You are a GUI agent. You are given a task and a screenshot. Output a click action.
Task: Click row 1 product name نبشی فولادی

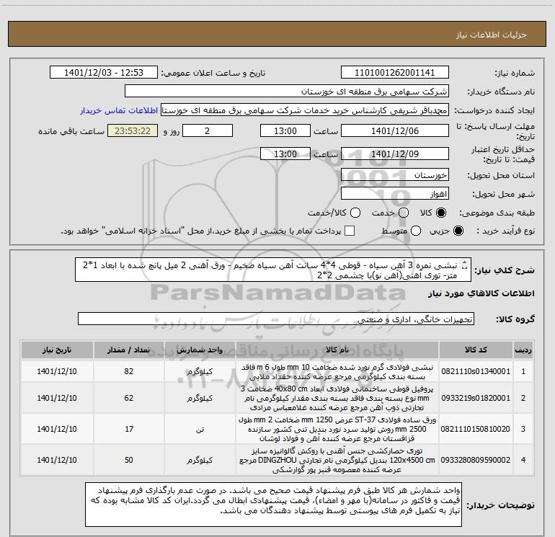coord(337,372)
